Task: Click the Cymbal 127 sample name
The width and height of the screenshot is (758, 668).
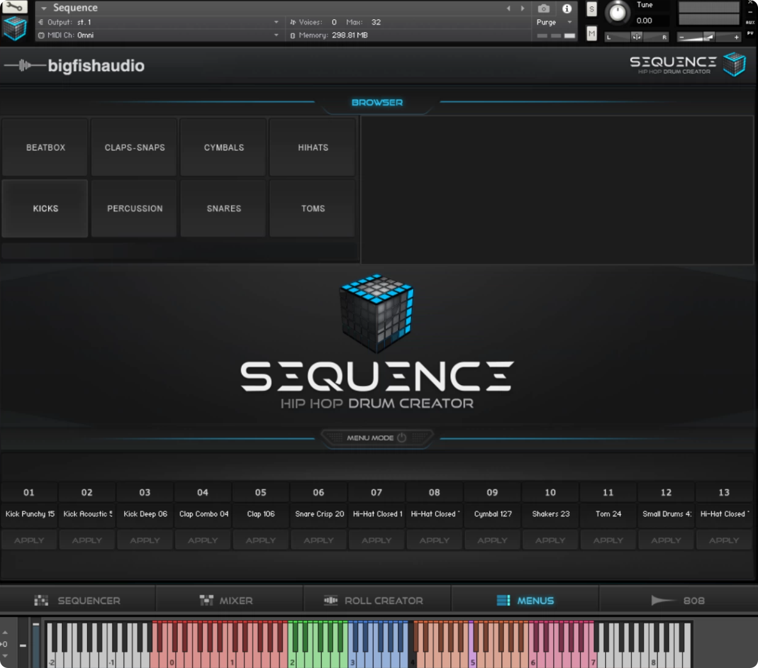Action: pos(493,514)
